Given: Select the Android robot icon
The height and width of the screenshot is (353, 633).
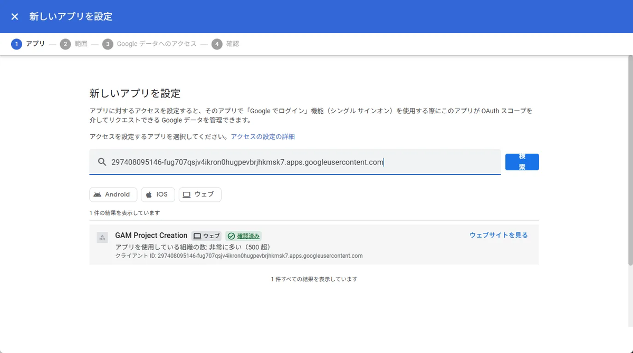Looking at the screenshot, I should (98, 194).
